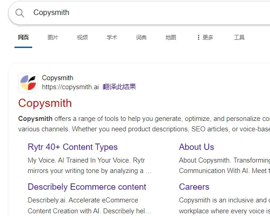Open Describely Ecommerce content link
Screen dimensions: 270x216
coord(87,187)
